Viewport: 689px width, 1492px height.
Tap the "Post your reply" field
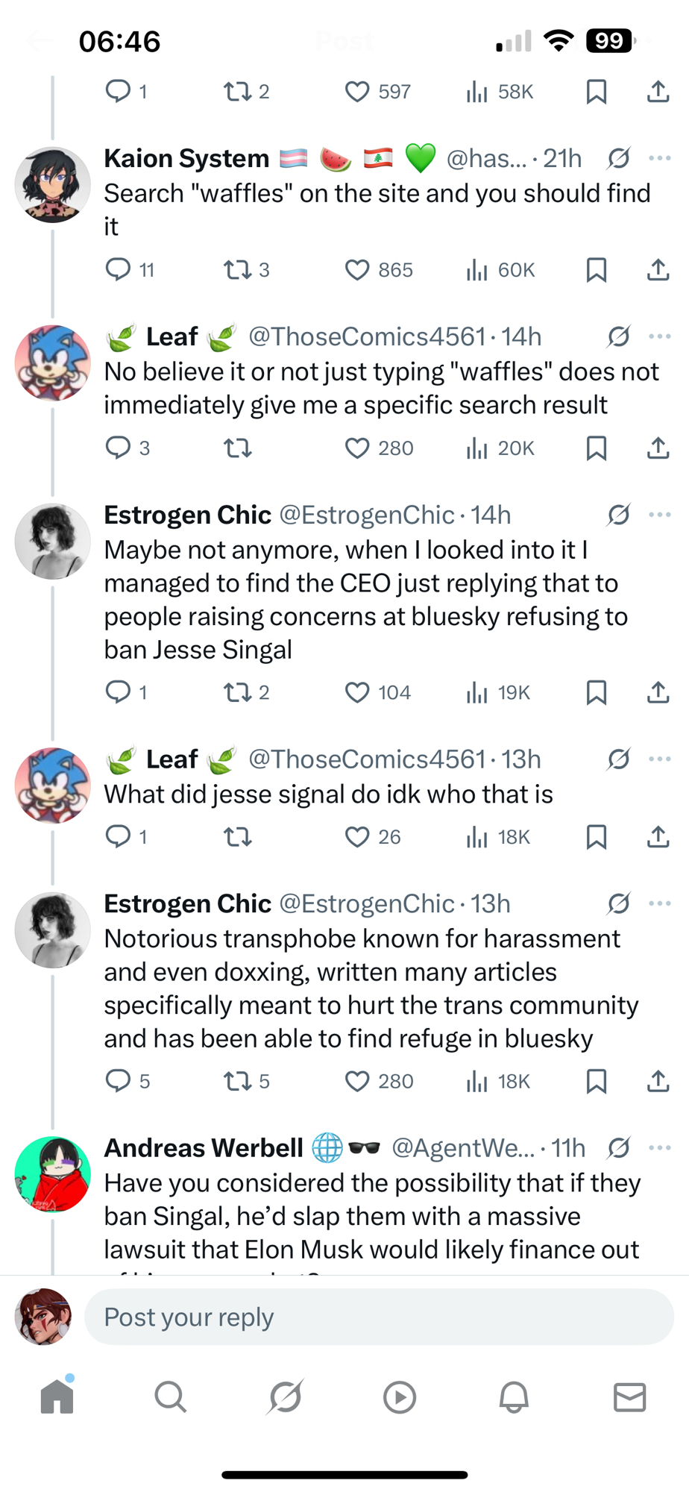click(379, 1317)
